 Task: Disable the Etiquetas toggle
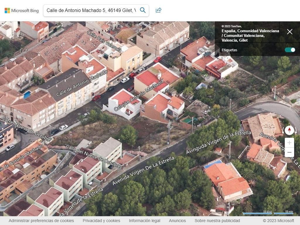click(x=290, y=50)
